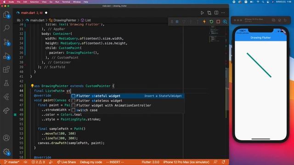This screenshot has height=165, width=294.
Task: Open macOS Spotlight search icon
Action: (263, 2)
